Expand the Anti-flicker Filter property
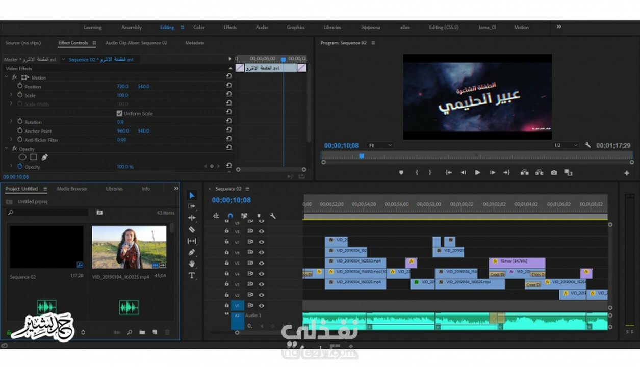Image resolution: width=640 pixels, height=367 pixels. coord(11,139)
